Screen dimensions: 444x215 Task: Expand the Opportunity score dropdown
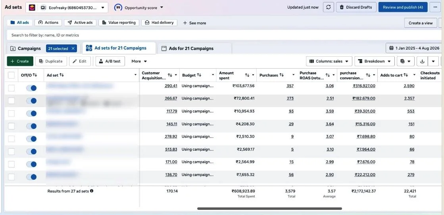161,8
